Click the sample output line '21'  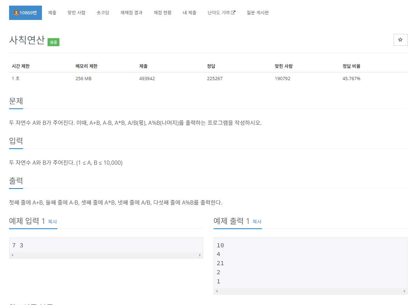tap(220, 263)
